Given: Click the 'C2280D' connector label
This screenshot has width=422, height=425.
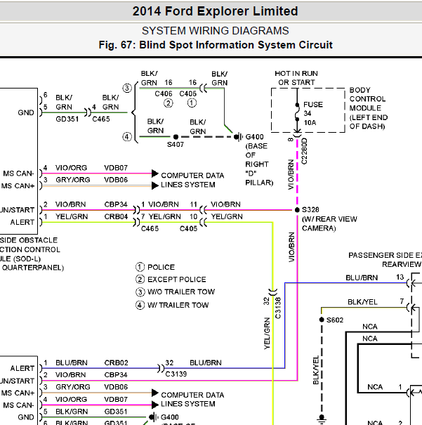Looking at the screenshot, I should point(304,151).
